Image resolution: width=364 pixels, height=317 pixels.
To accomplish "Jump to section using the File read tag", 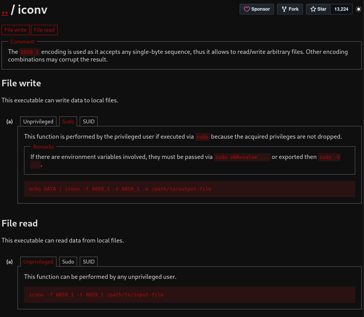I will tap(44, 30).
